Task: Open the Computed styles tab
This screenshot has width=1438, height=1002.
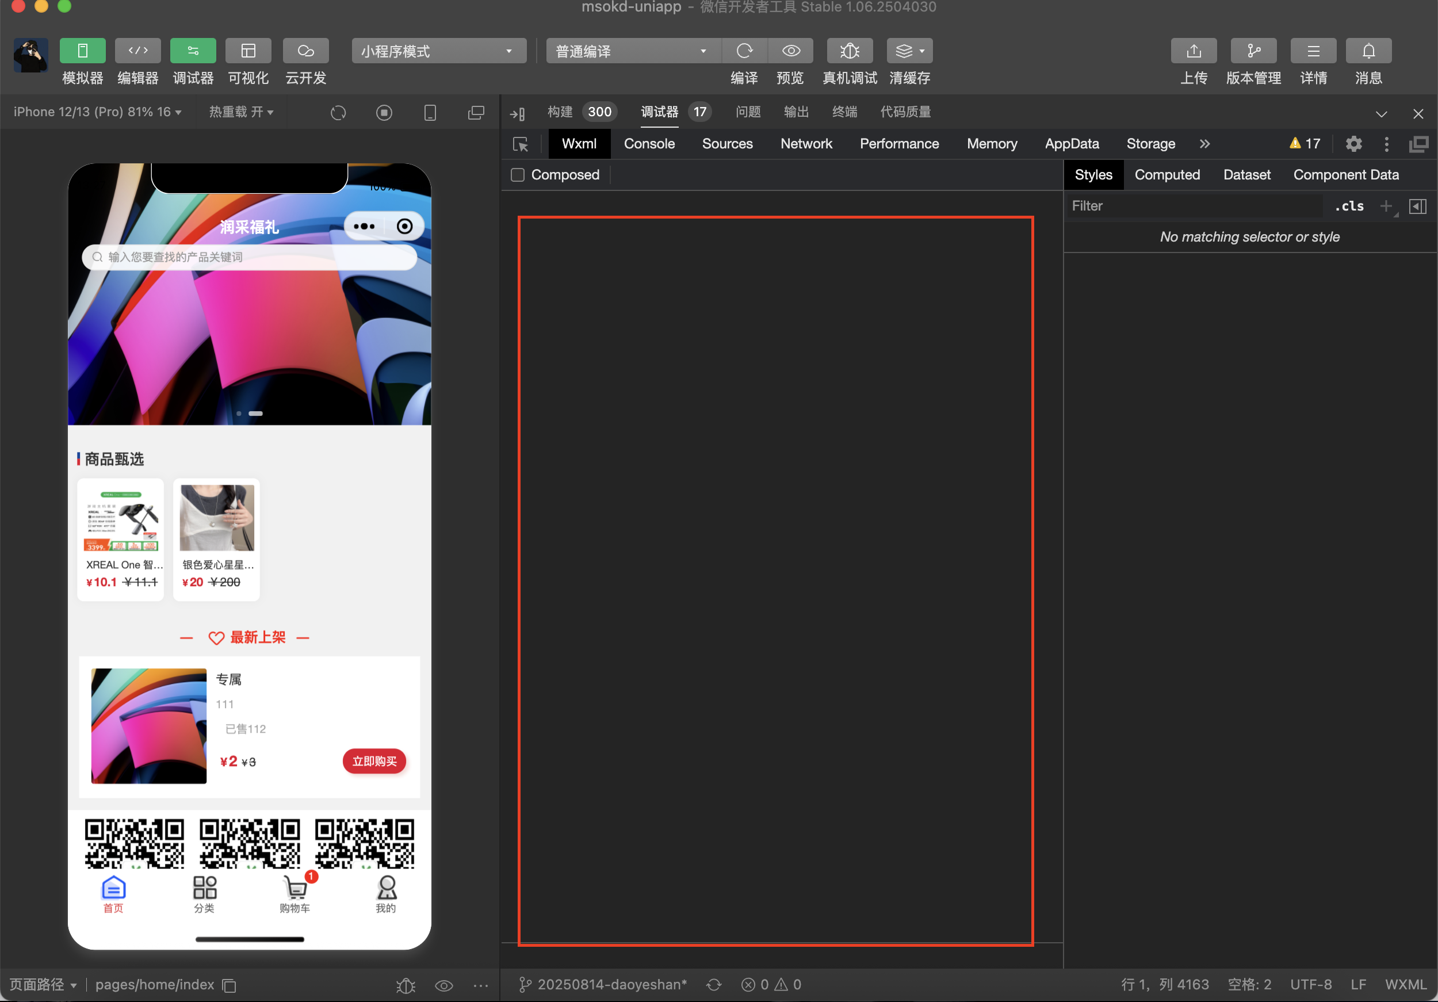Action: [1167, 175]
